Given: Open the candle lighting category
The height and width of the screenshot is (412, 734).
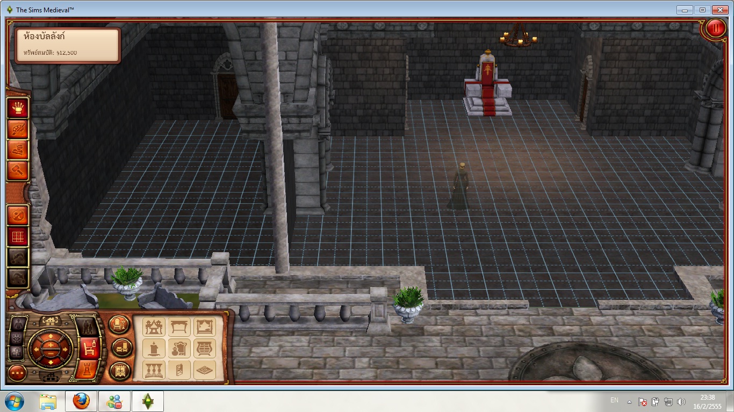Looking at the screenshot, I should coord(154,349).
